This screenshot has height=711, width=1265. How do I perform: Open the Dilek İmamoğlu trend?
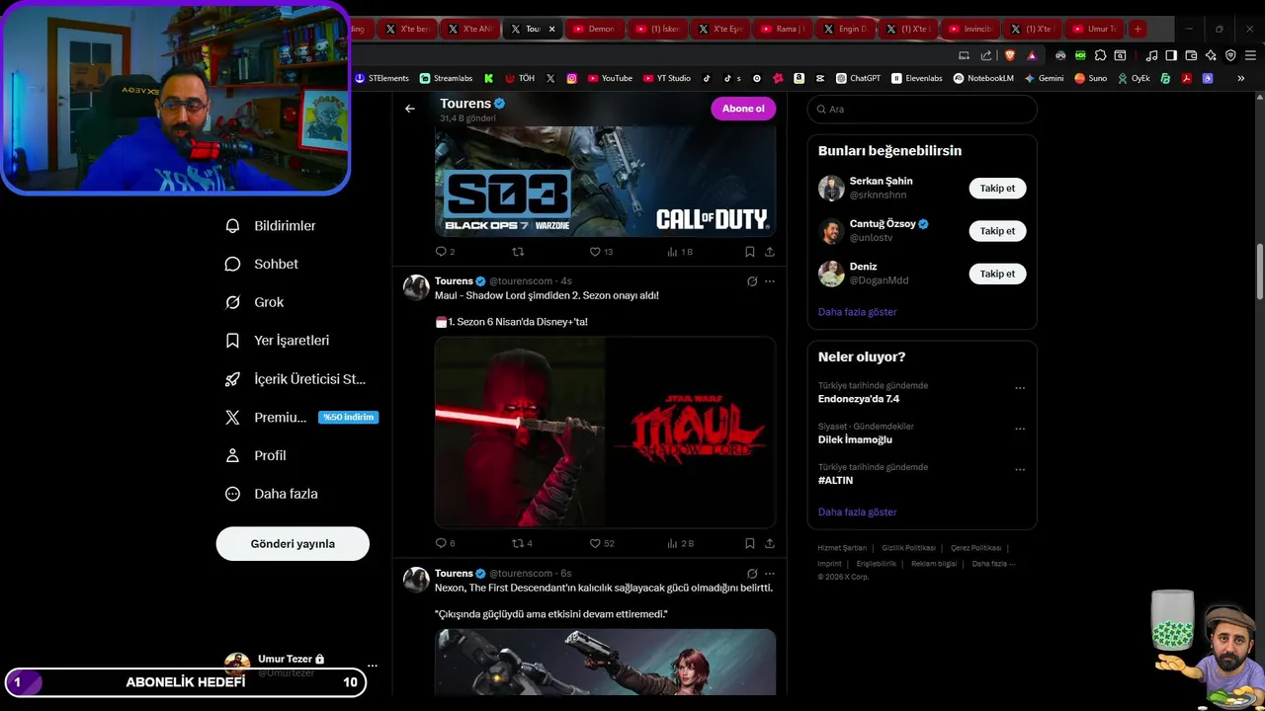pos(855,439)
